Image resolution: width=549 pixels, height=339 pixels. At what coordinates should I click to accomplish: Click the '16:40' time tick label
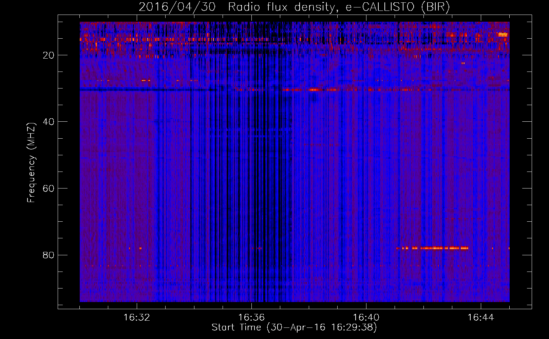point(366,318)
